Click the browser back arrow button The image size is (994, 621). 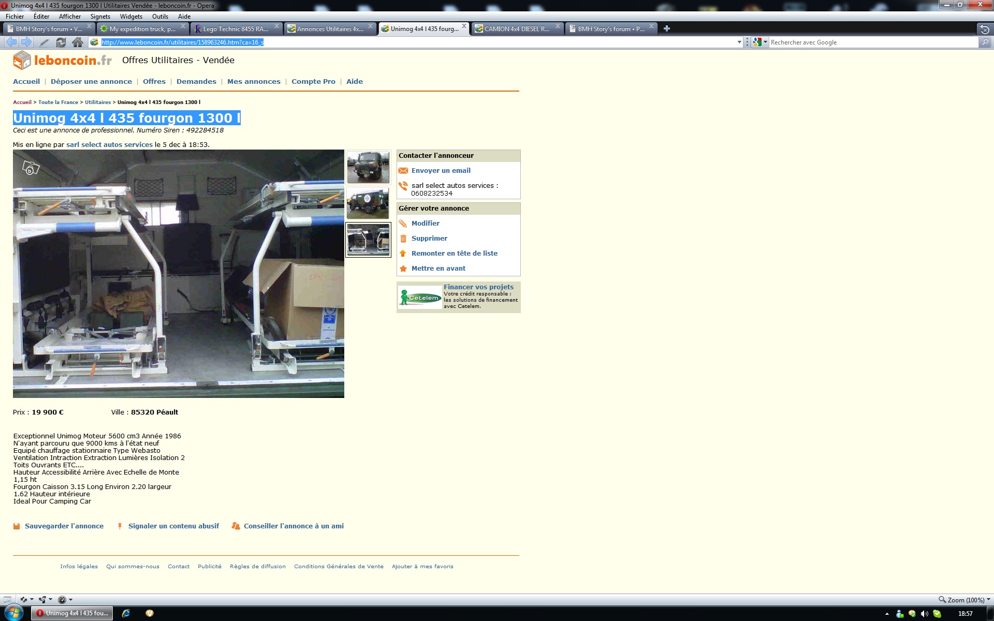11,42
